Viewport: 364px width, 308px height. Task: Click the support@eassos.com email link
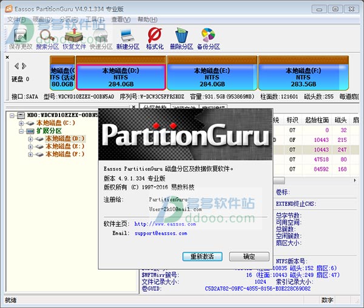pos(161,233)
